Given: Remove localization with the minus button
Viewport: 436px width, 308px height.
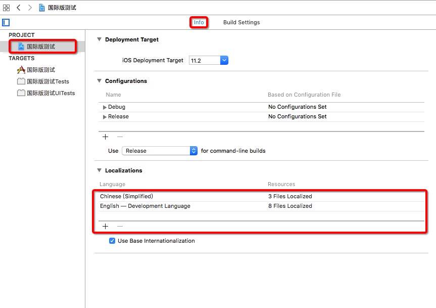Looking at the screenshot, I should point(120,227).
